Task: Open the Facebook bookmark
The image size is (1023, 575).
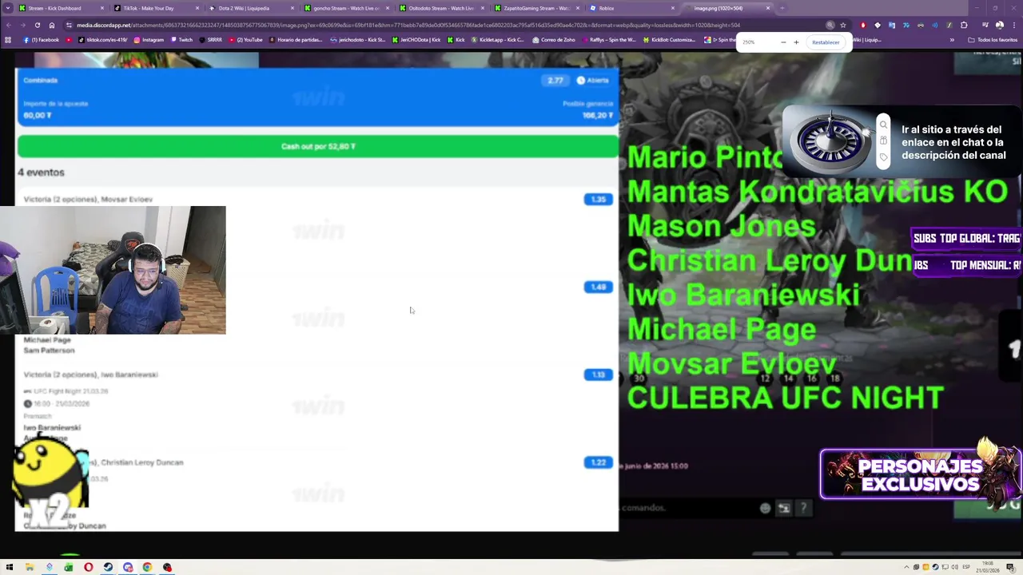Action: click(x=42, y=39)
